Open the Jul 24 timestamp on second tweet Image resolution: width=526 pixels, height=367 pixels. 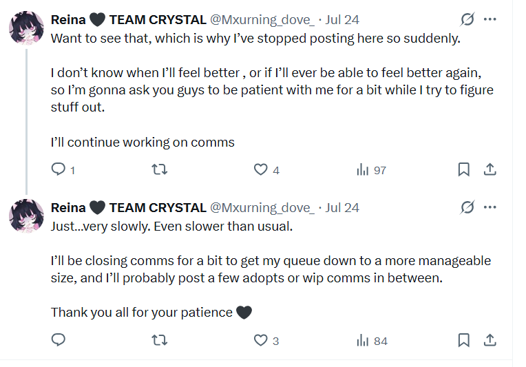(x=342, y=207)
